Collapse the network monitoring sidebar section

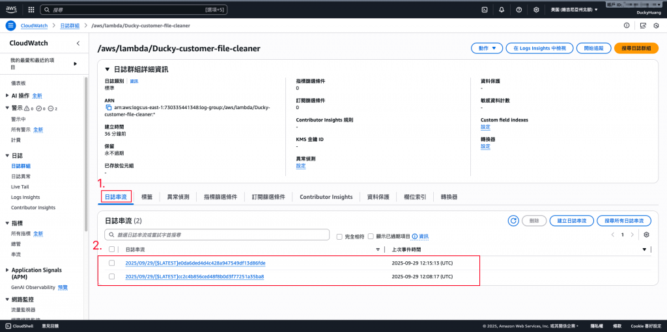(x=8, y=300)
